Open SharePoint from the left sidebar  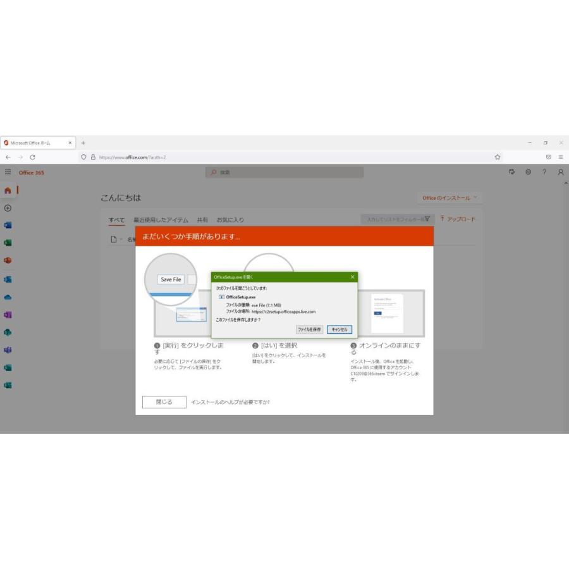point(8,332)
